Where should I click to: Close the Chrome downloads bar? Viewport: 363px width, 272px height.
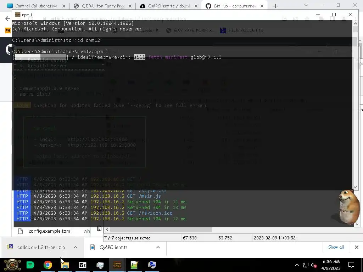tap(357, 247)
